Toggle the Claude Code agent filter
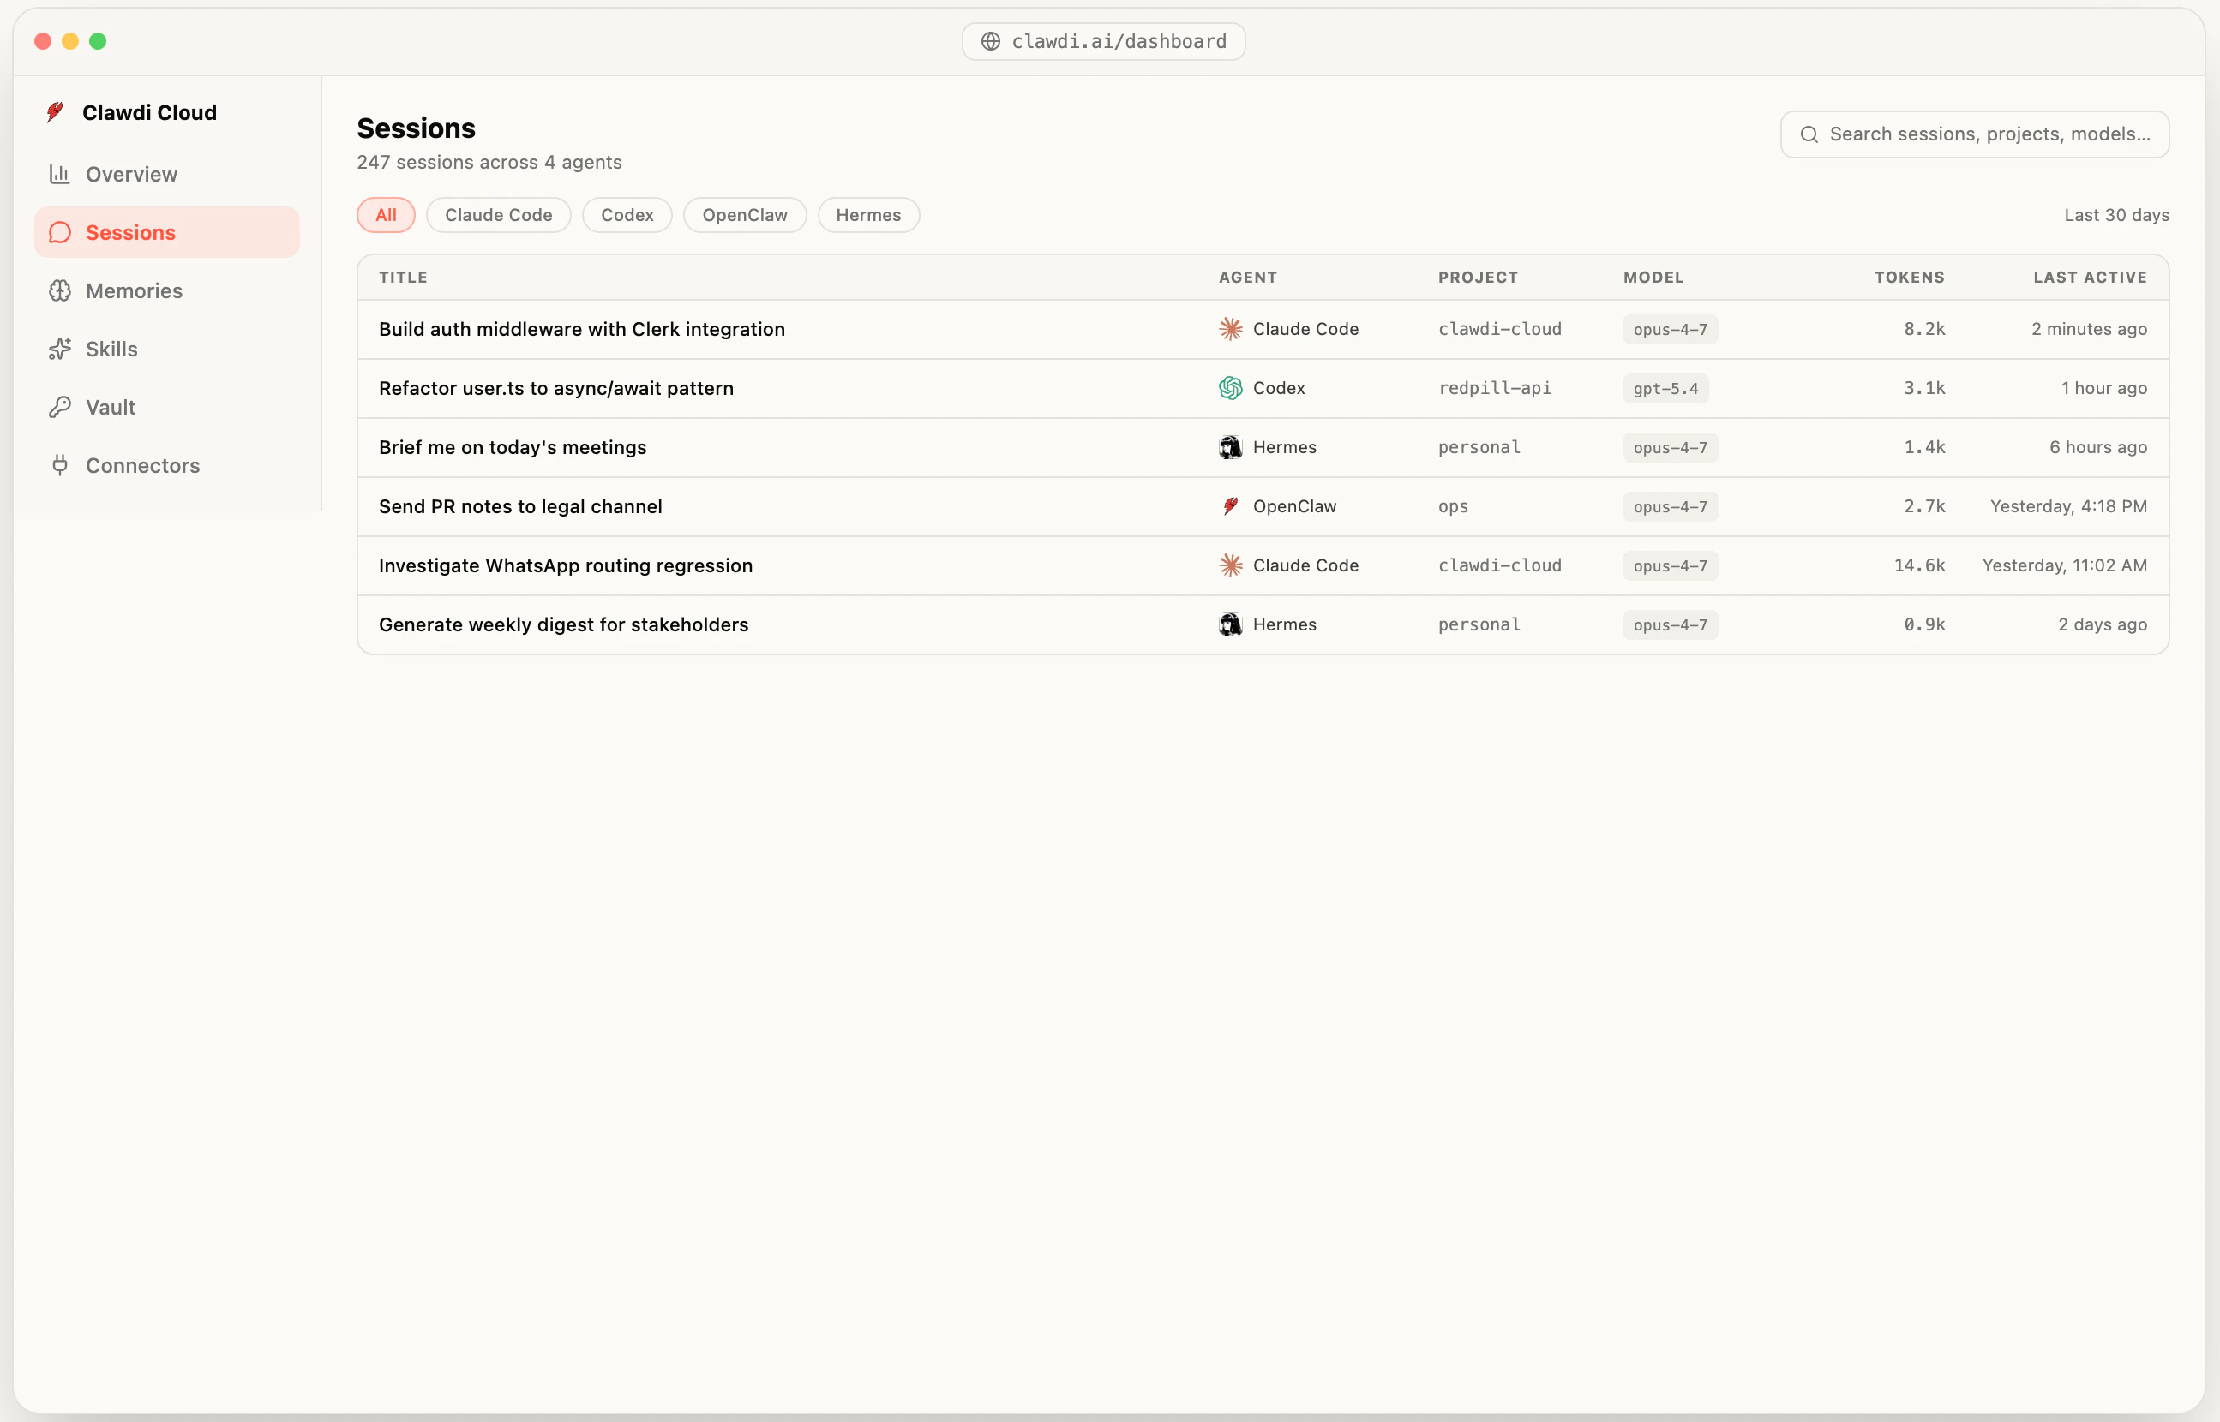The height and width of the screenshot is (1422, 2220). 498,214
